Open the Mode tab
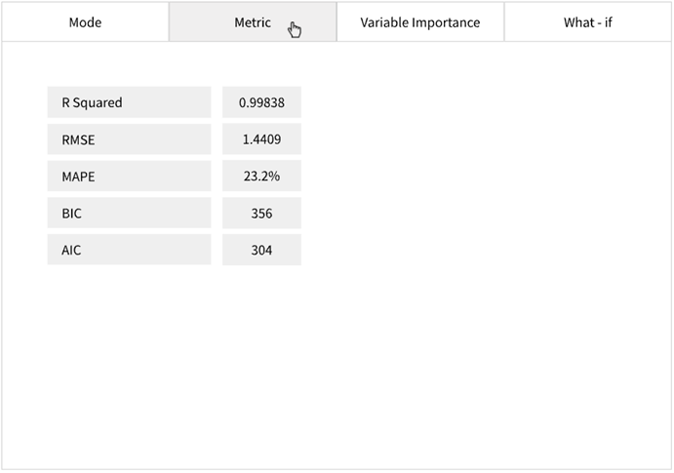674x473 pixels. 85,22
